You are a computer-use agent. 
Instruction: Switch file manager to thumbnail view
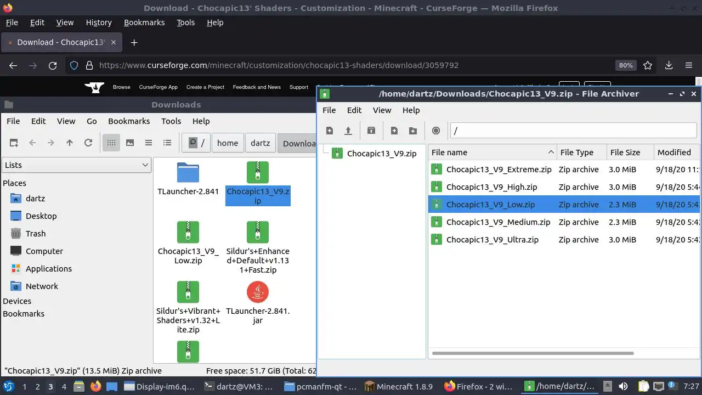click(x=130, y=143)
